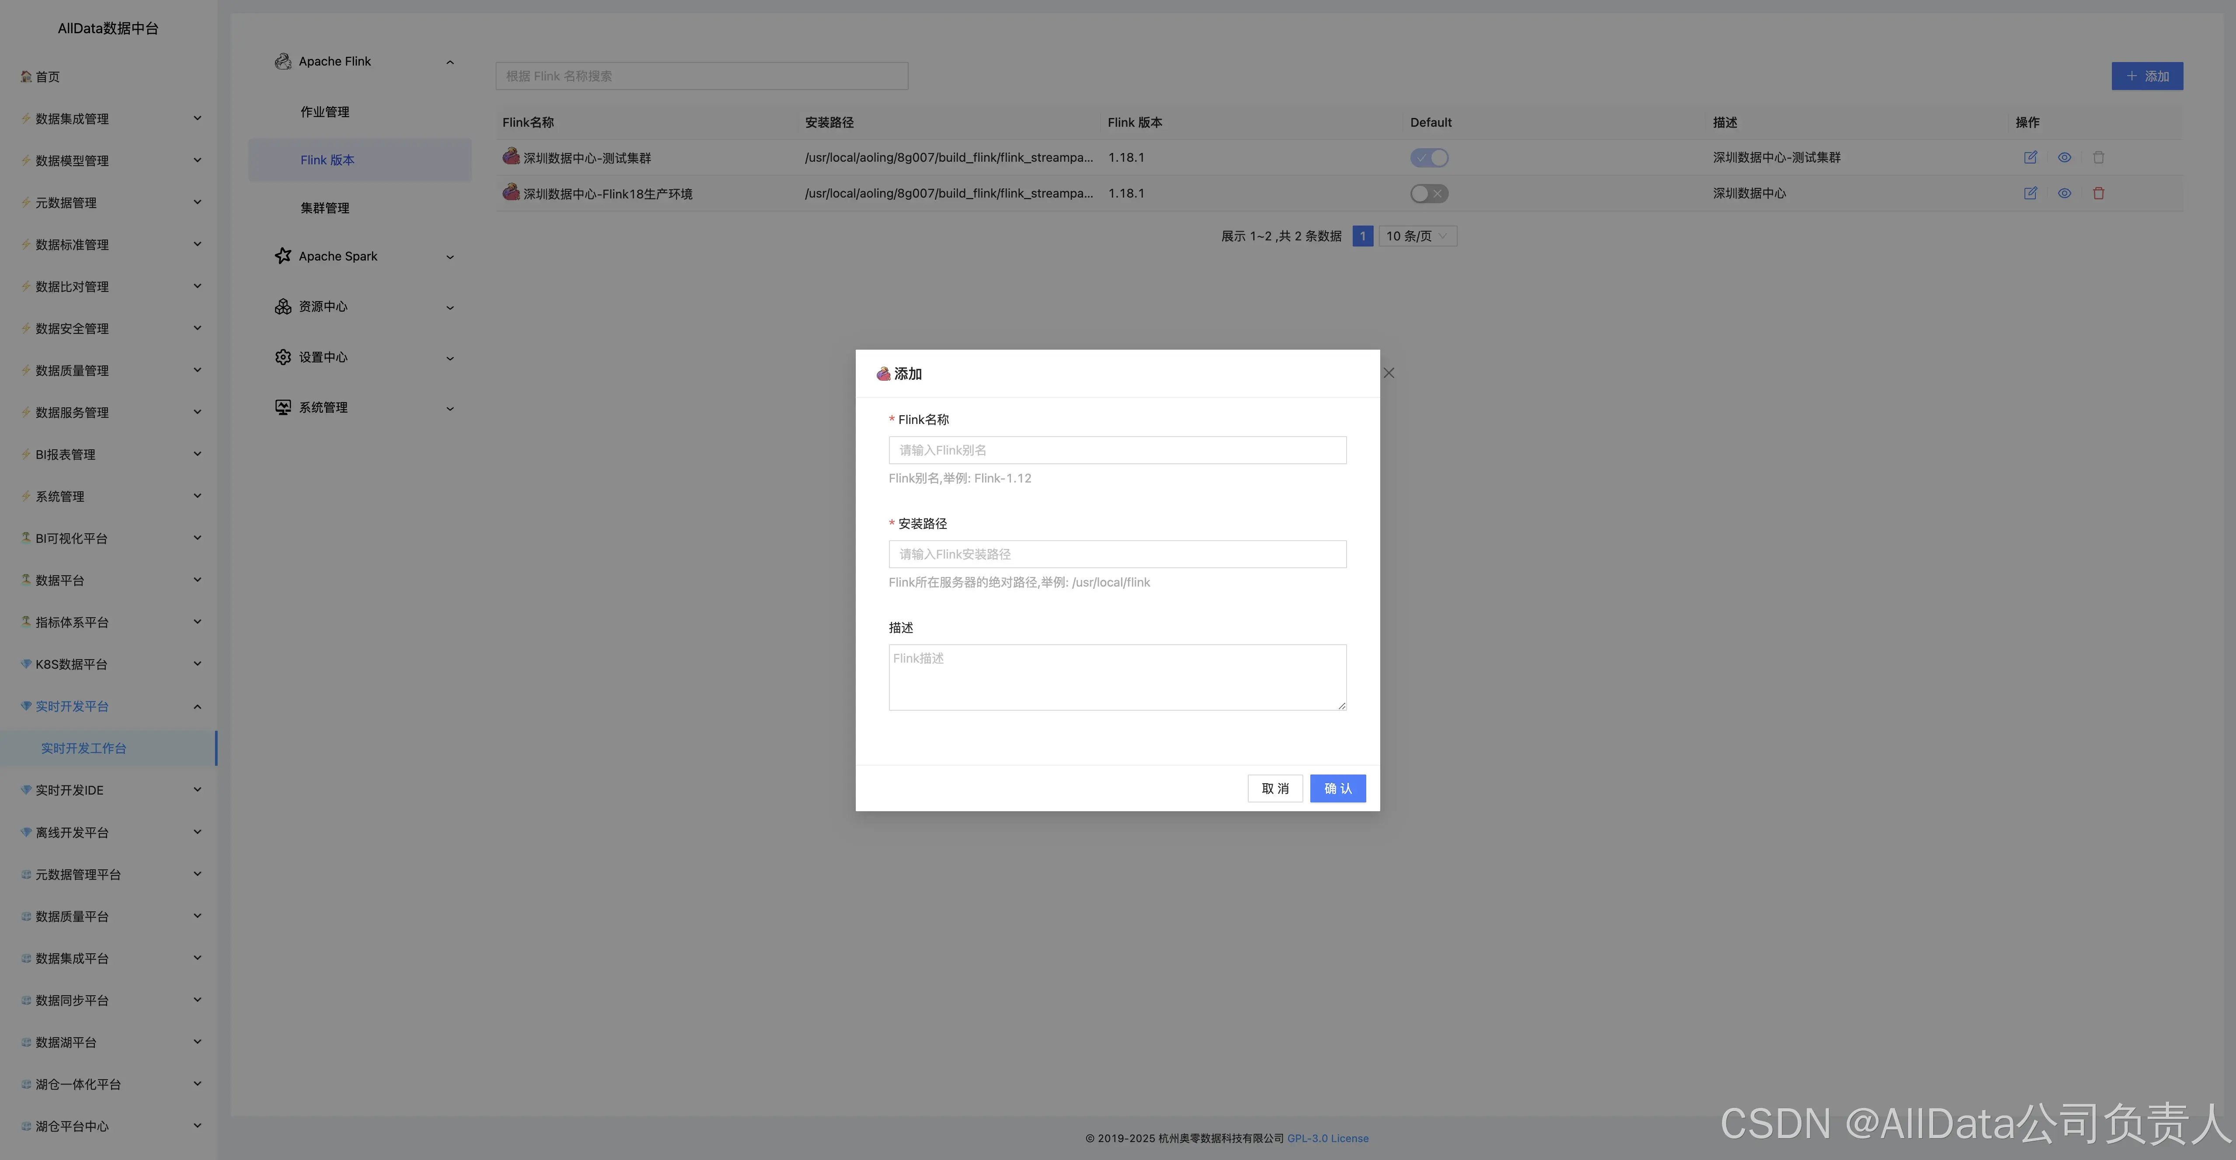The image size is (2236, 1160).
Task: Click the 系统管理 monitor icon
Action: 283,407
